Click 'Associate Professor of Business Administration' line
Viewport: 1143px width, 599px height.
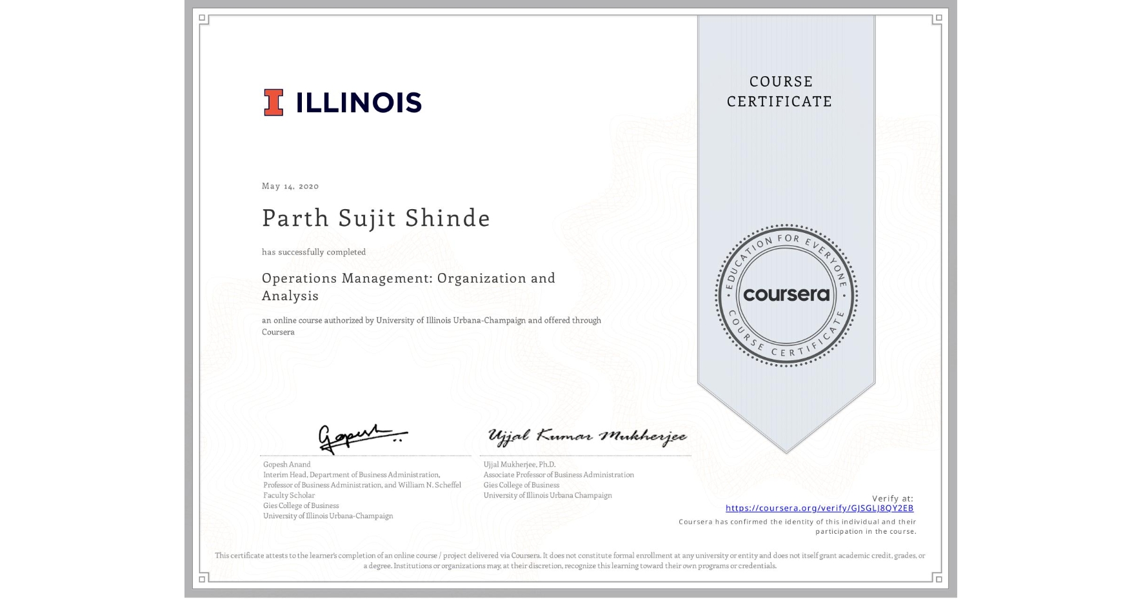click(559, 474)
